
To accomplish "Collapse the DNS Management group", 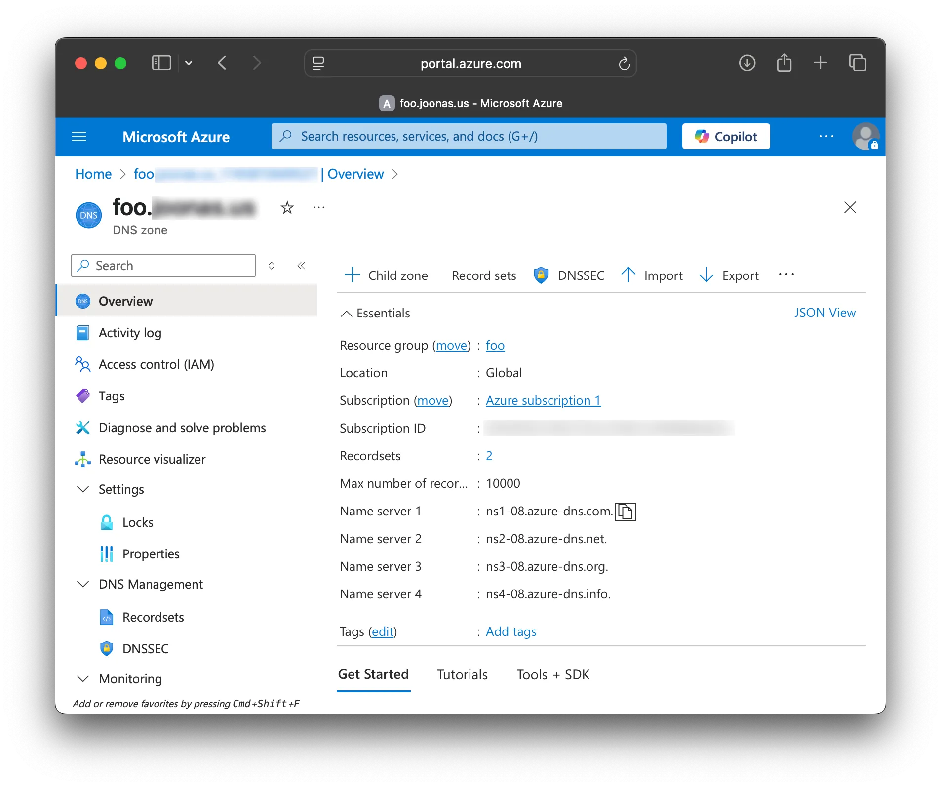I will [83, 584].
